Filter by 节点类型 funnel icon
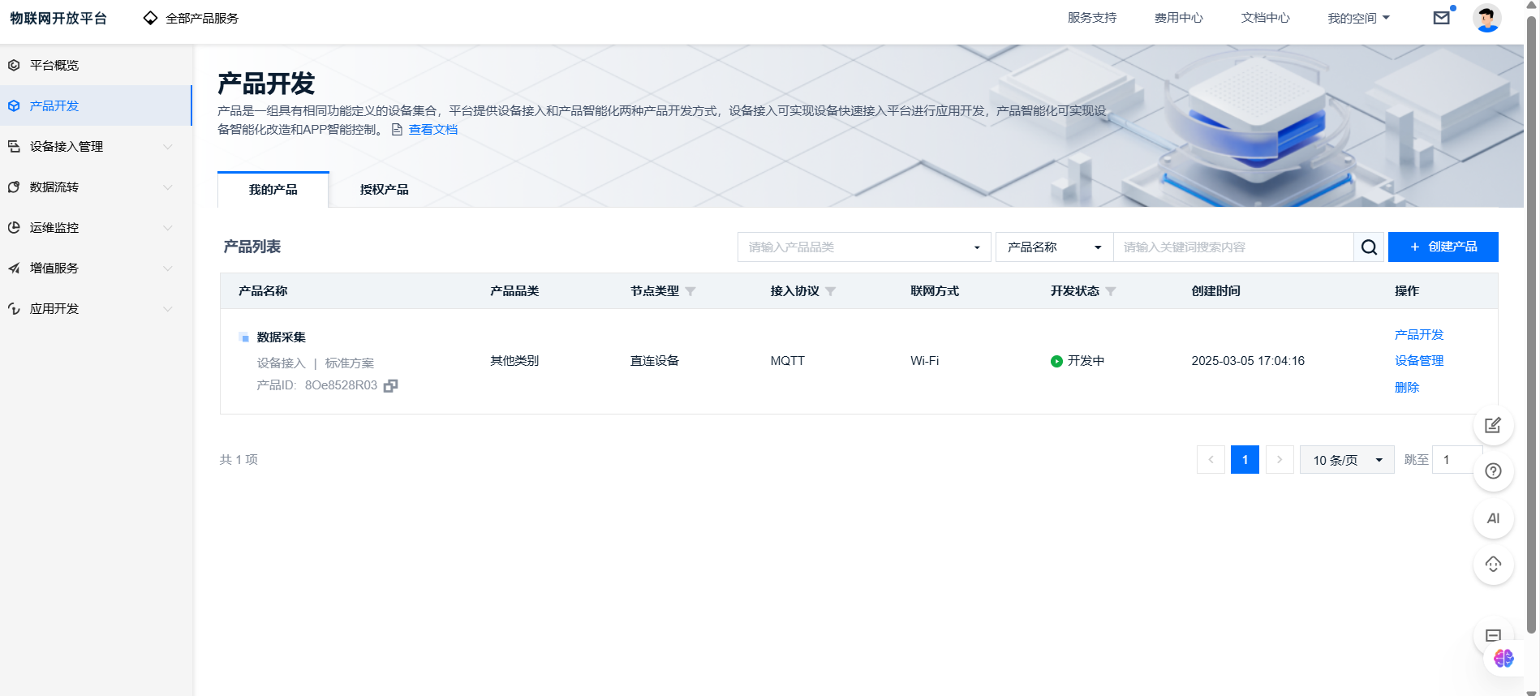The image size is (1540, 696). click(690, 291)
